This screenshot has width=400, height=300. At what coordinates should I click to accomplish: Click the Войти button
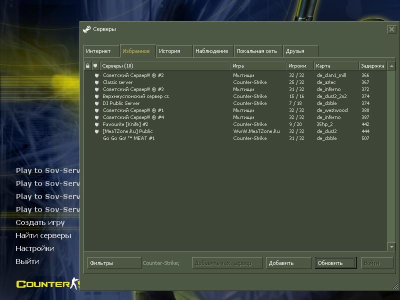coord(377,263)
